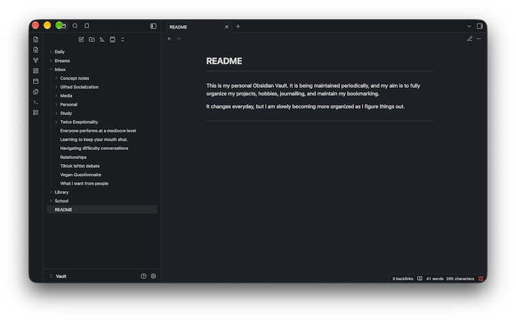Select README file in explorer
Viewport: 516px width, 321px height.
(102, 210)
